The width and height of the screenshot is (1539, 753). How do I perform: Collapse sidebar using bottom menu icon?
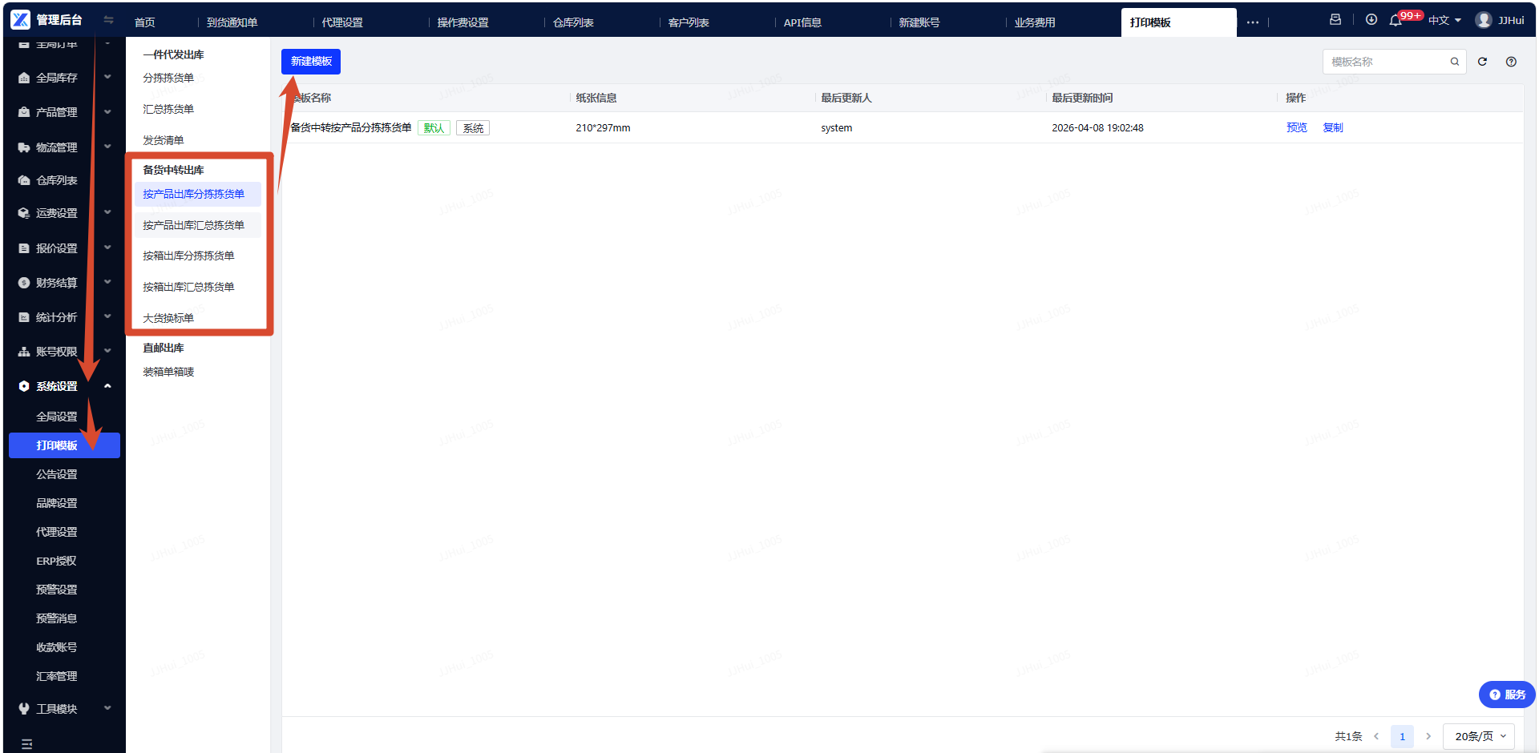point(26,744)
